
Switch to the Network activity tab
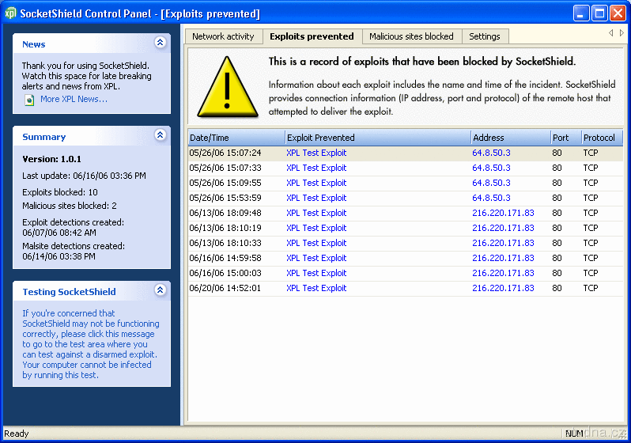tap(223, 36)
